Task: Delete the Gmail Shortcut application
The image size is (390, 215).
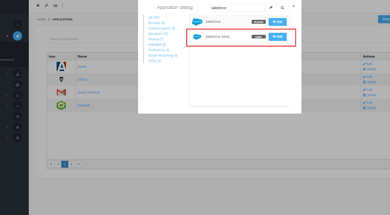Action: point(370,95)
